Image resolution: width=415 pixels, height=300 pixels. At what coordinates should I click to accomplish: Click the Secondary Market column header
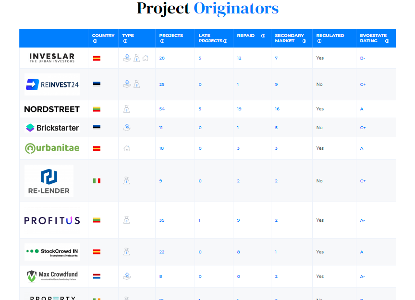292,38
